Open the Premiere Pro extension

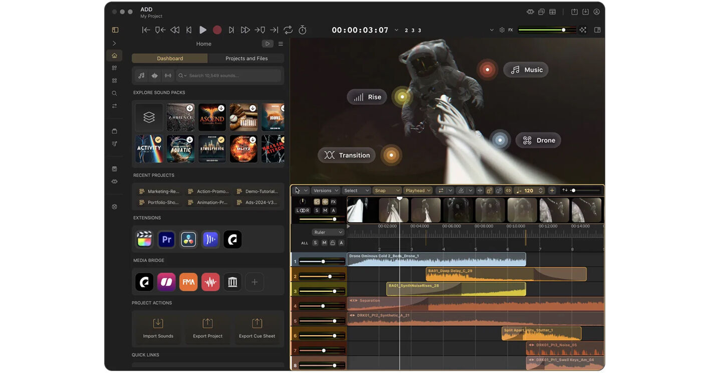coord(166,240)
